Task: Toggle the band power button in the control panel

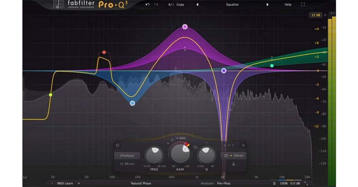Action: pyautogui.click(x=118, y=145)
